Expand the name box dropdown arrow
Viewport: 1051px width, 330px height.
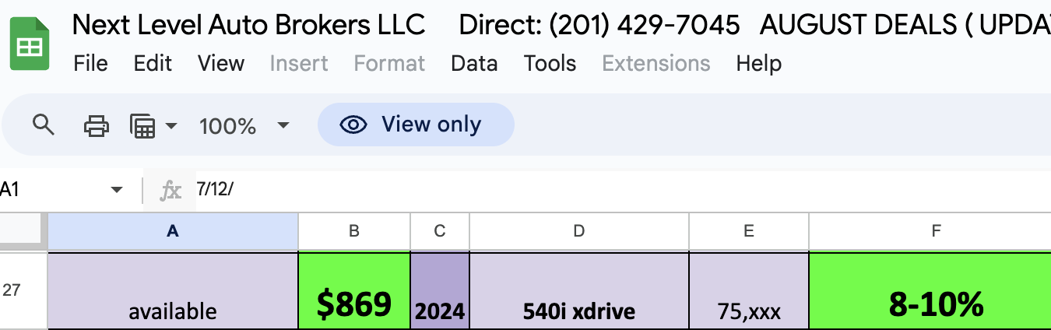(118, 190)
